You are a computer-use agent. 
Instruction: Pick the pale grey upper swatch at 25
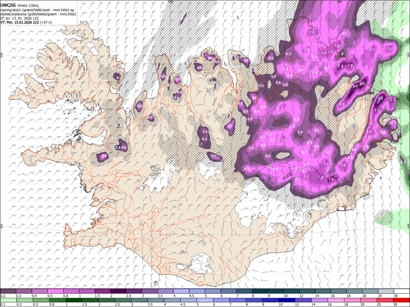click(385, 291)
